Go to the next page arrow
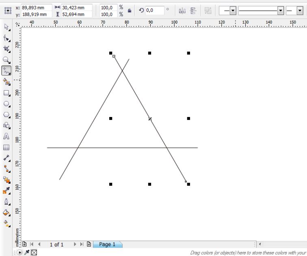The width and height of the screenshot is (307, 256). pyautogui.click(x=75, y=244)
